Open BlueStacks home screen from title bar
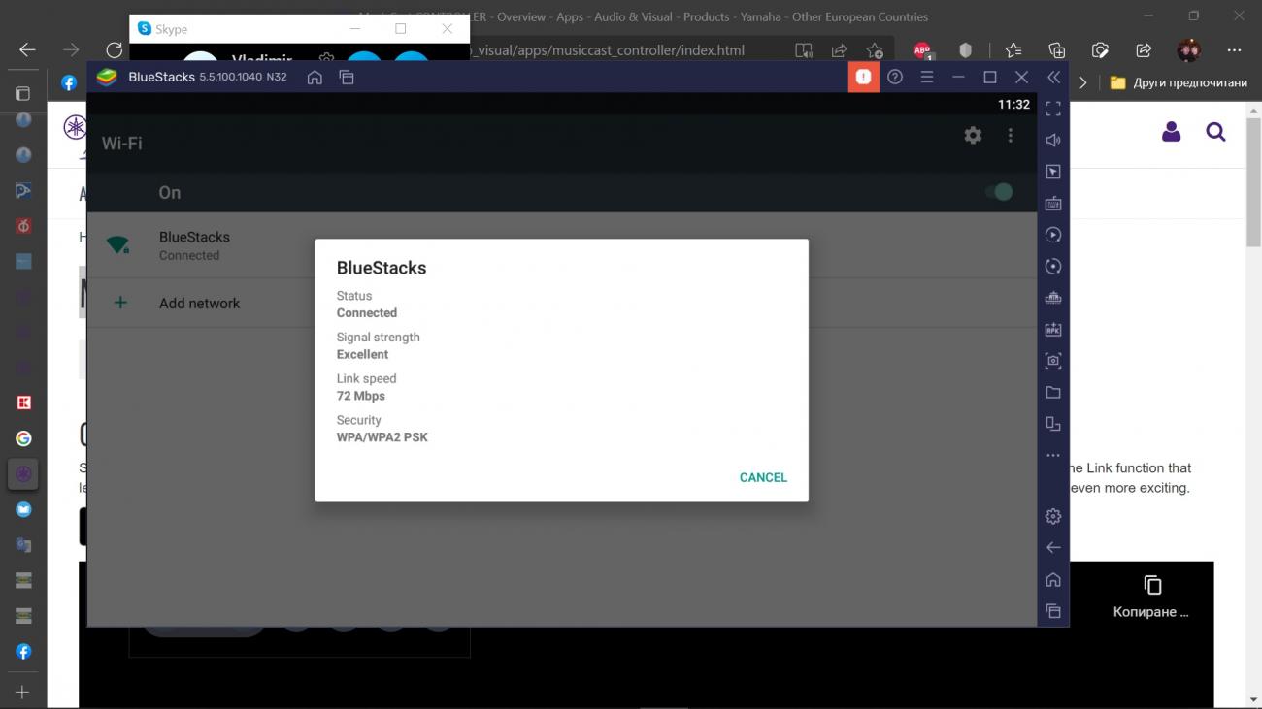 click(315, 77)
